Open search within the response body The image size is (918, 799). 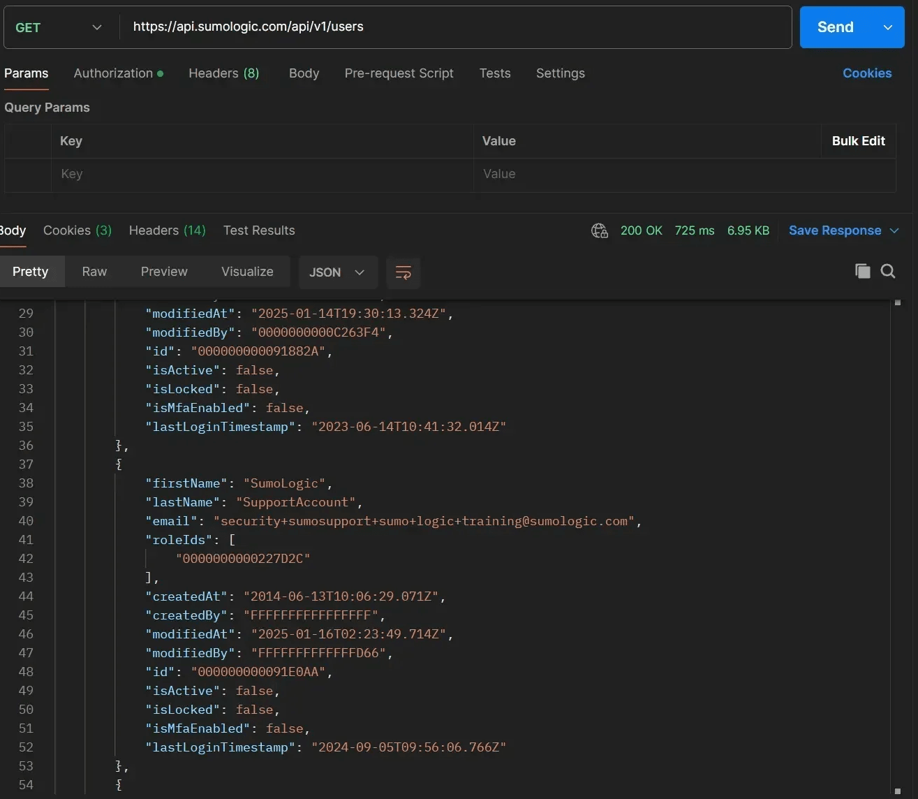click(x=887, y=271)
